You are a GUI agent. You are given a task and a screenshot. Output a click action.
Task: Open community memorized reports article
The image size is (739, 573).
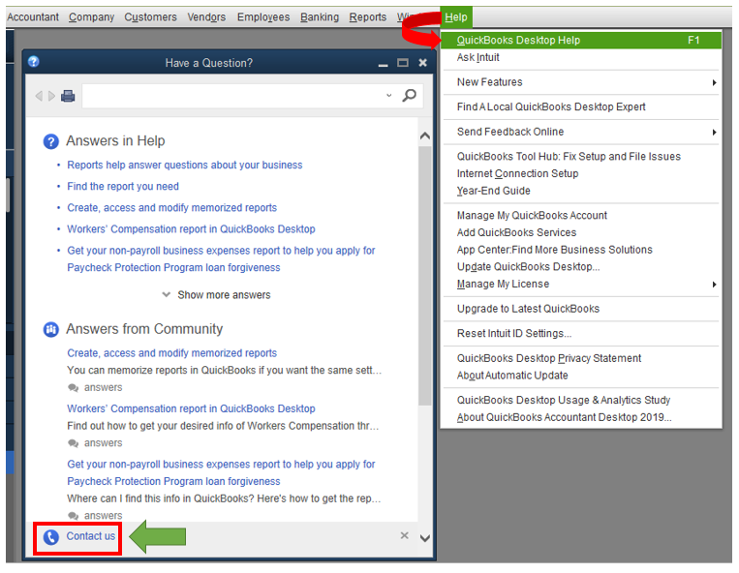[172, 353]
